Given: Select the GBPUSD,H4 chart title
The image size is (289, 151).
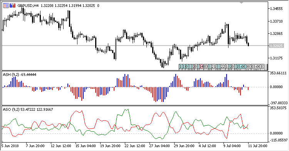Looking at the screenshot, I should point(28,6).
